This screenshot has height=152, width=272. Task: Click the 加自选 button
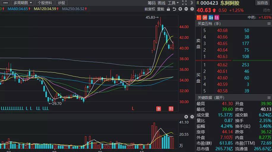click(262, 3)
